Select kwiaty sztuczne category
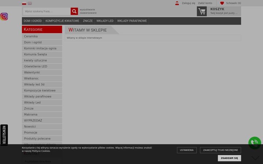 (42, 60)
